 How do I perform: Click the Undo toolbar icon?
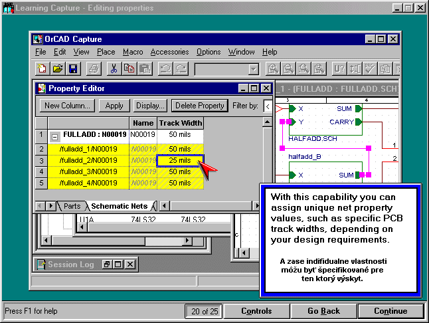click(165, 68)
